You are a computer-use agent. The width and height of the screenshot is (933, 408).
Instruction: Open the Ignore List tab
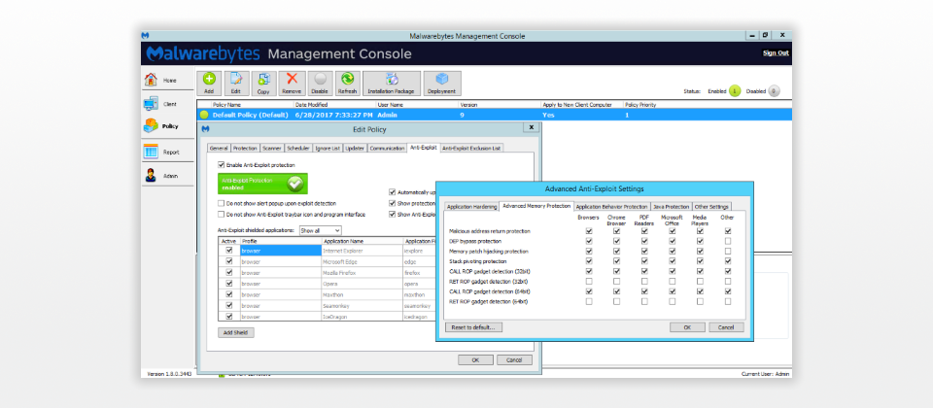(x=328, y=148)
